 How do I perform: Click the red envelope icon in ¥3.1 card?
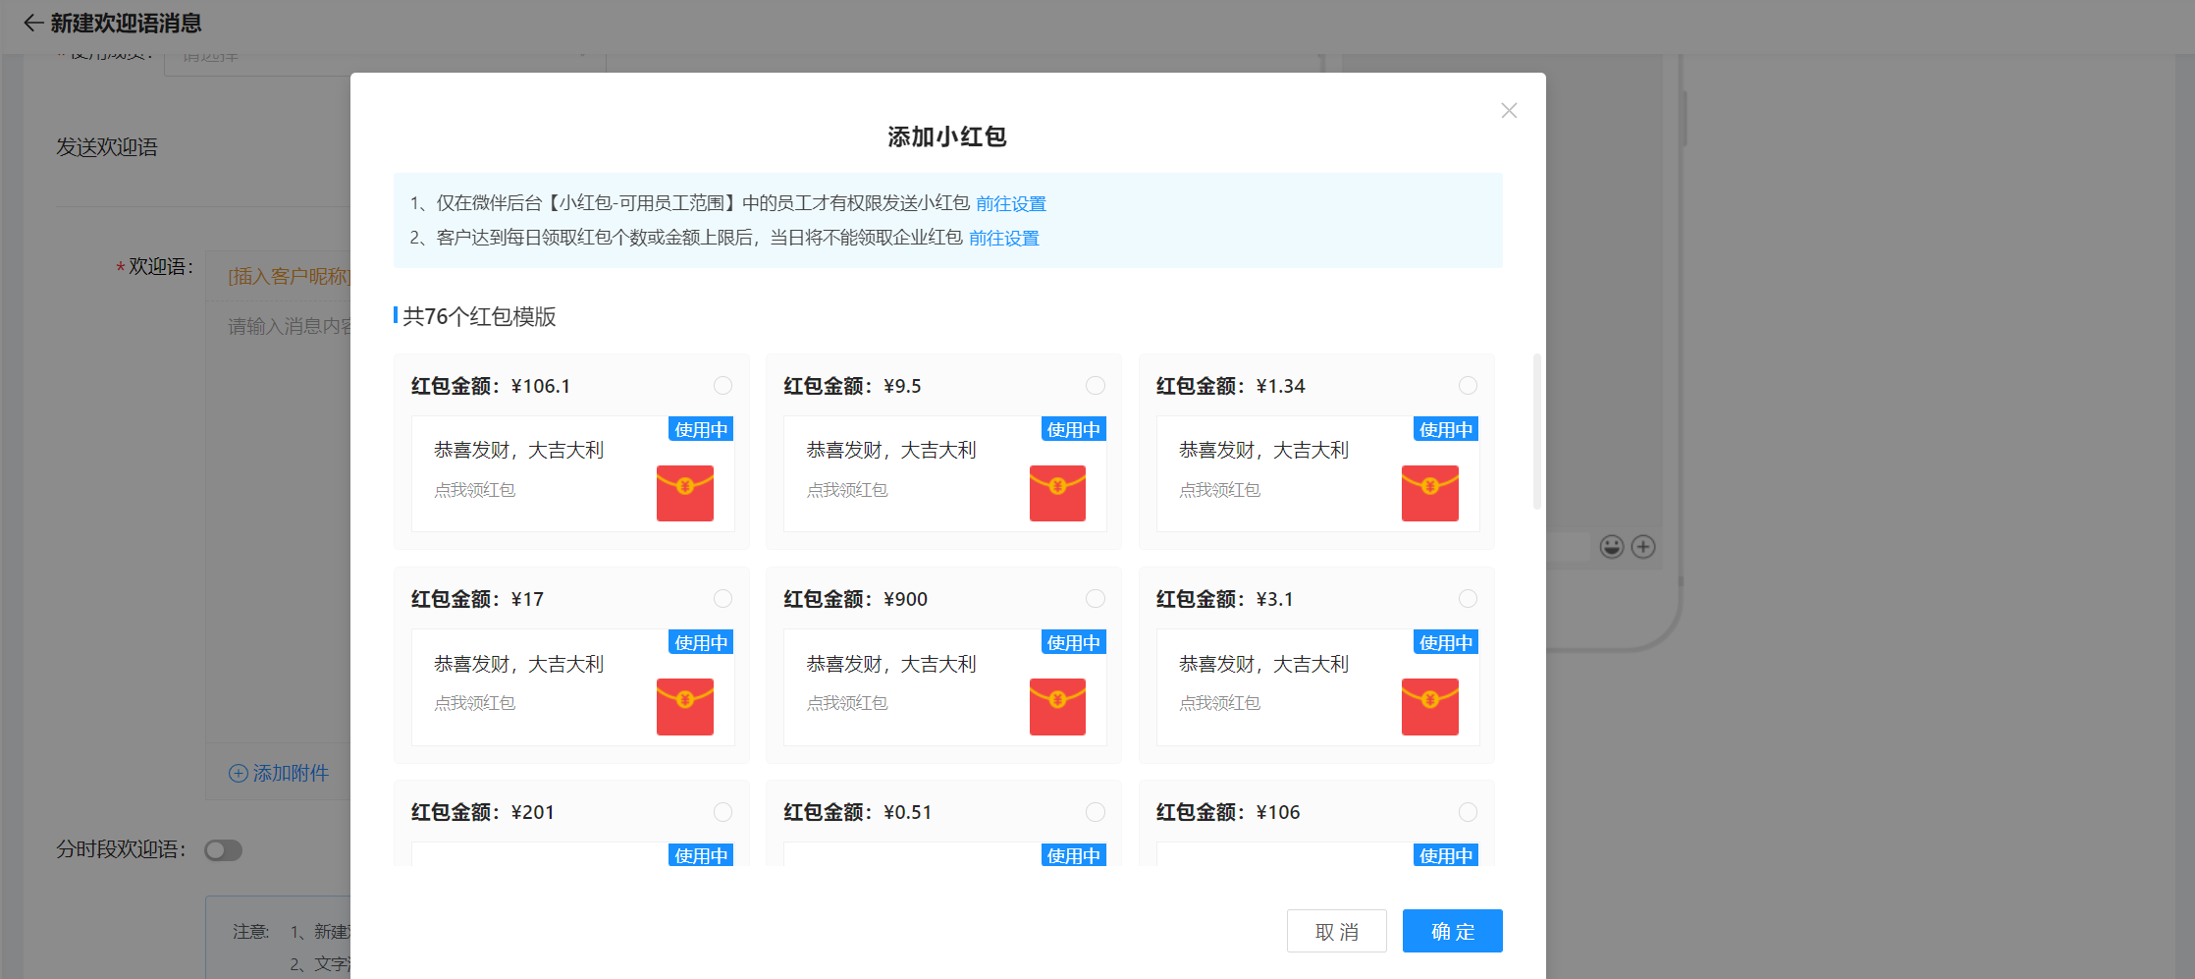(x=1430, y=707)
